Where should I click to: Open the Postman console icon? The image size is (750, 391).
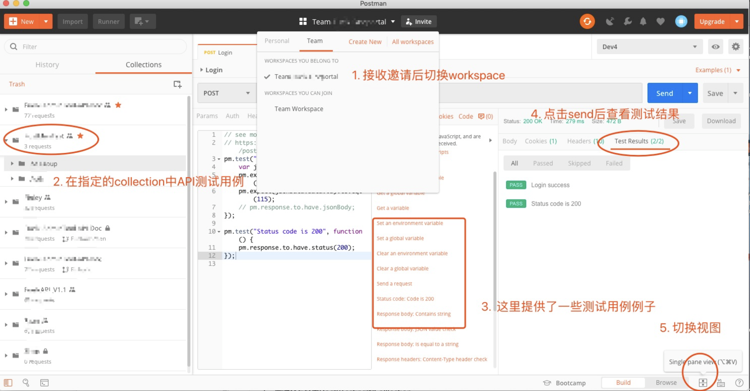[x=44, y=383]
